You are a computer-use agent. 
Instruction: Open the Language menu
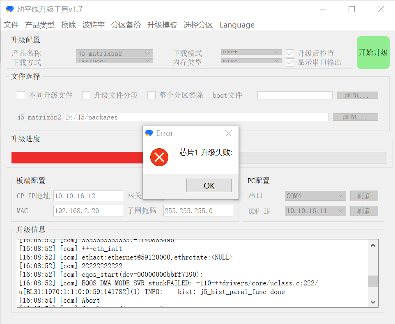point(237,25)
